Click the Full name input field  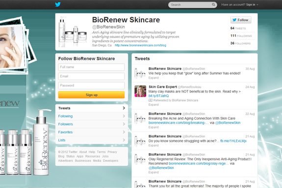click(x=91, y=67)
